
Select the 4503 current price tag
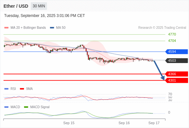click(177, 60)
